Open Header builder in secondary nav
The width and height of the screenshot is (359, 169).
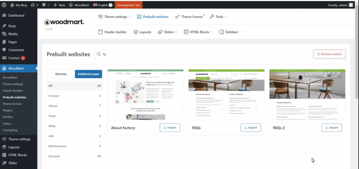(112, 32)
